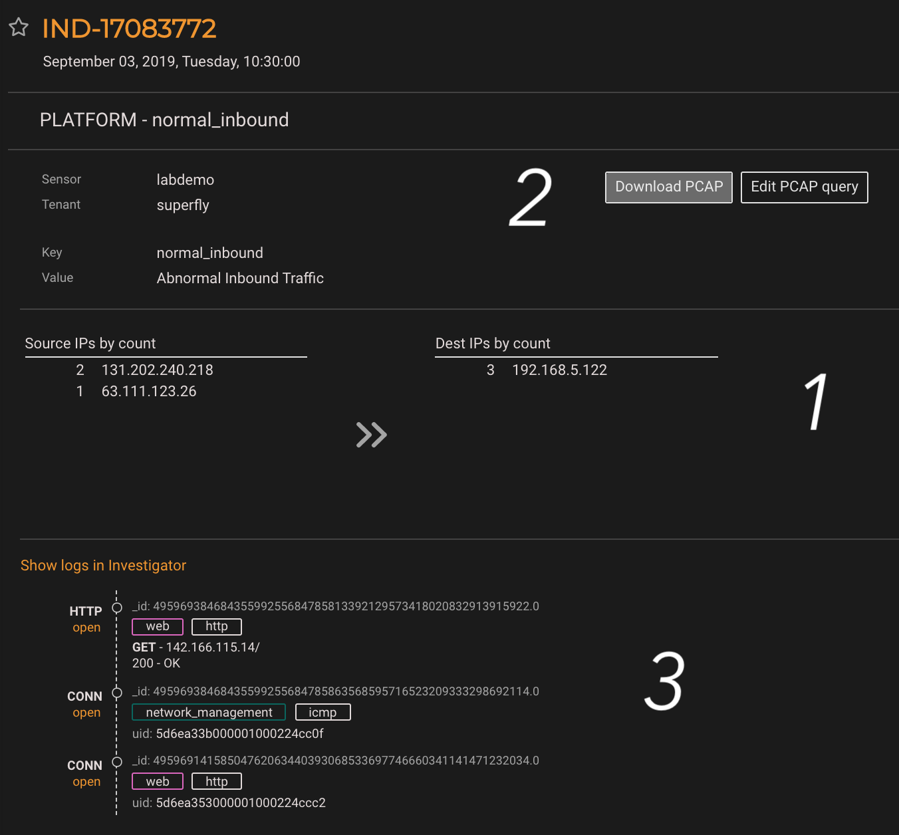
Task: Select the network_management tag
Action: (x=209, y=713)
